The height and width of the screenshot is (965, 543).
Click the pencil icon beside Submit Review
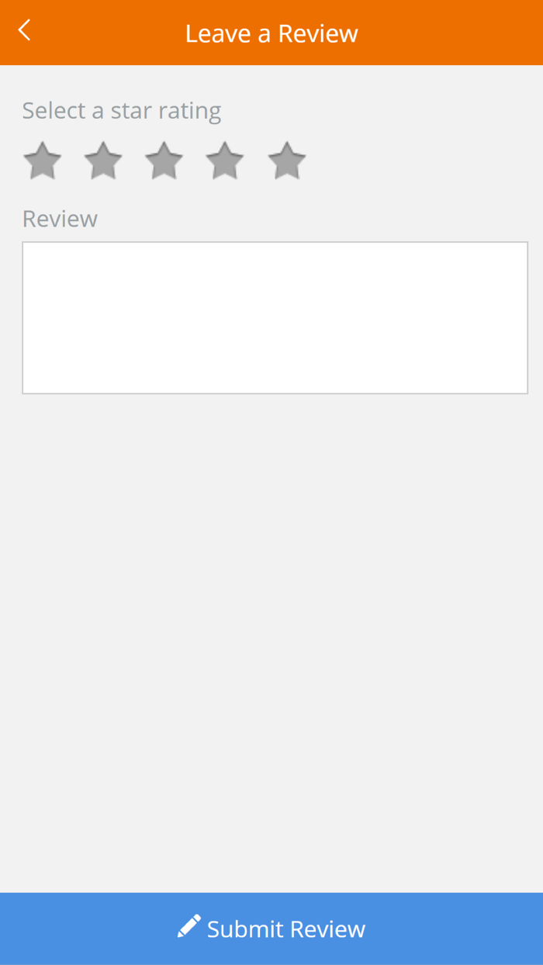point(188,926)
